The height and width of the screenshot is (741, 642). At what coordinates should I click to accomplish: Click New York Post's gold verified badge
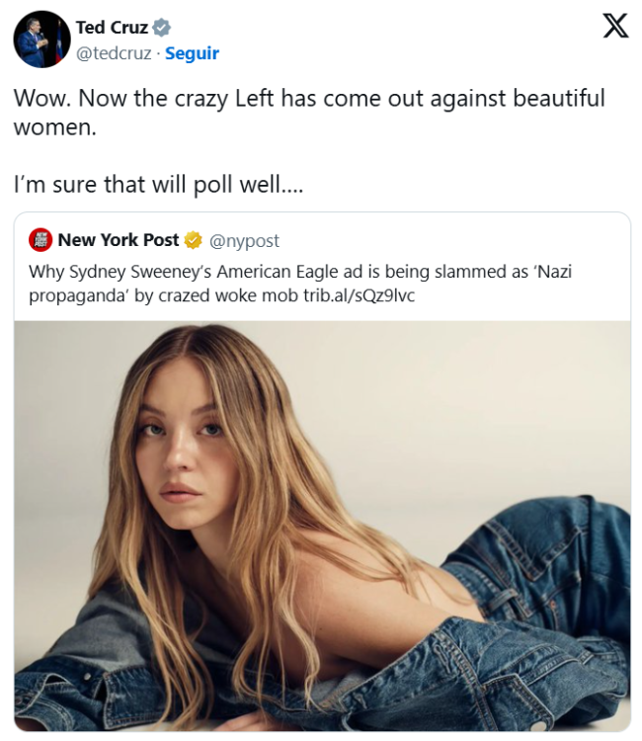pyautogui.click(x=194, y=240)
